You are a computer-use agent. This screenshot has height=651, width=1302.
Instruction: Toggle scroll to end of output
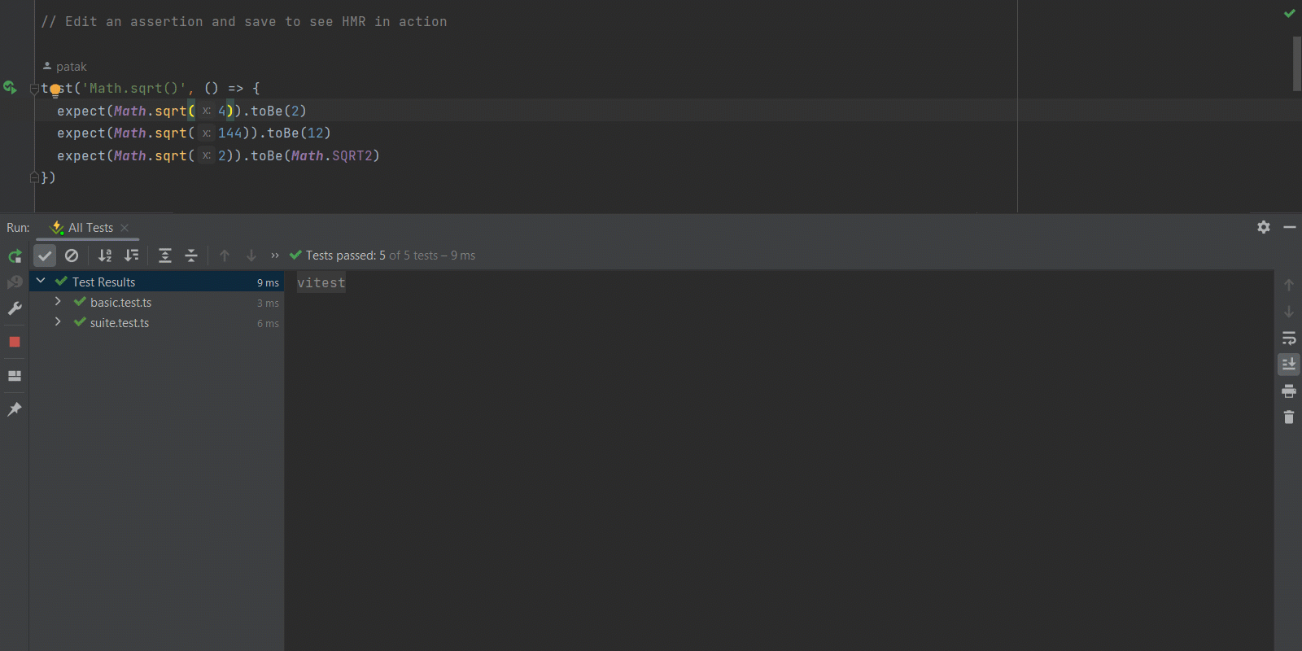[x=1289, y=364]
